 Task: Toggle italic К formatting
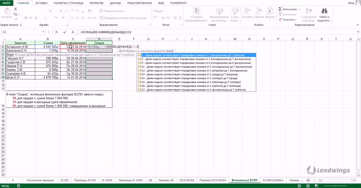pyautogui.click(x=31, y=18)
